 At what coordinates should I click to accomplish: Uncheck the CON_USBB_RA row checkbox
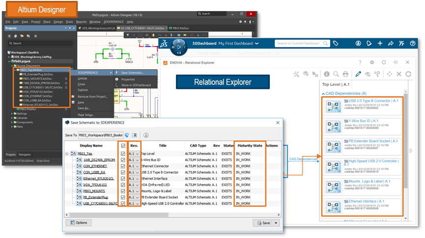coord(123,172)
